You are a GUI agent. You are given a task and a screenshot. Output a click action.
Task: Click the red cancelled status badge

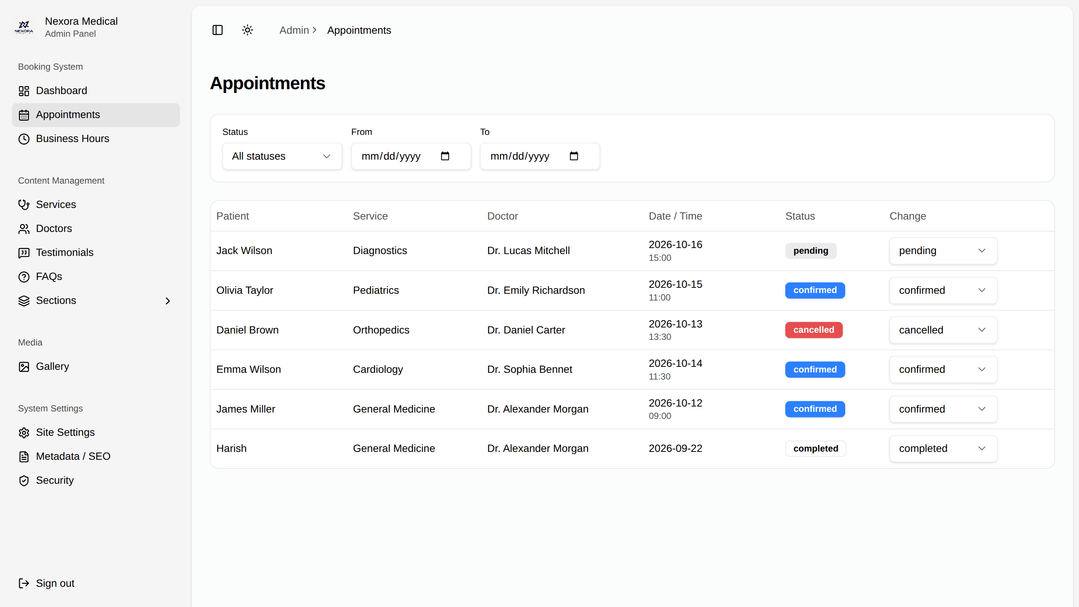pyautogui.click(x=813, y=330)
